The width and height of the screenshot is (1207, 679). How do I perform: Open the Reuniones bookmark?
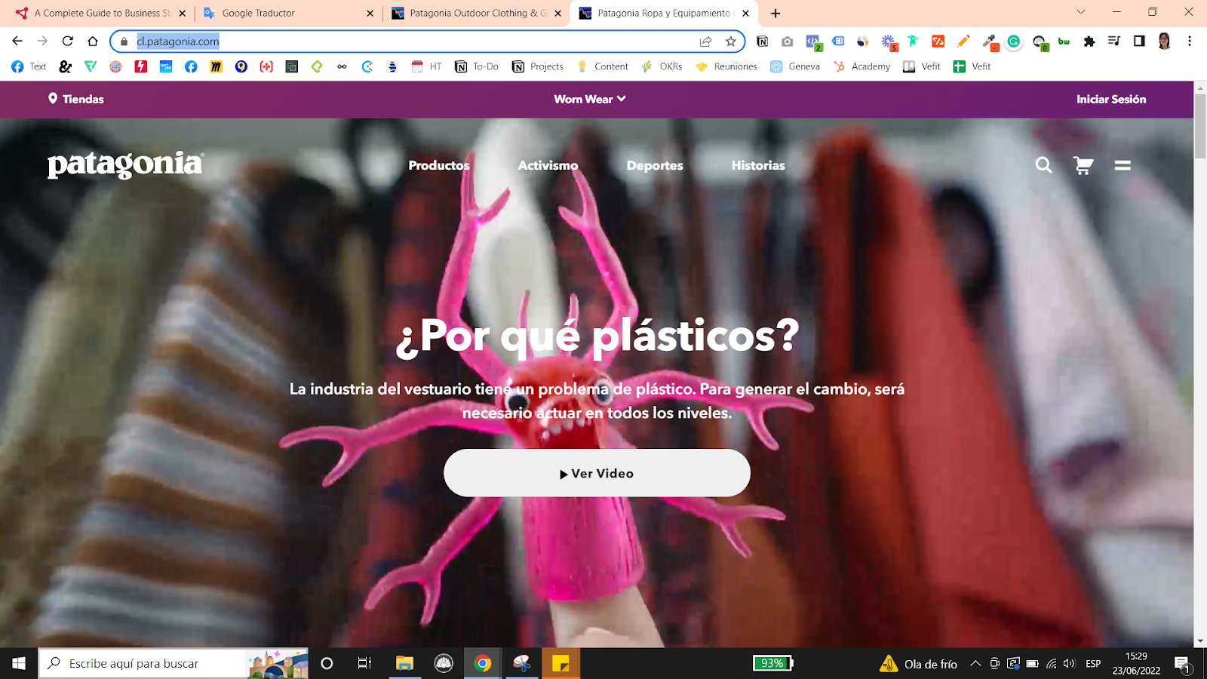click(726, 66)
